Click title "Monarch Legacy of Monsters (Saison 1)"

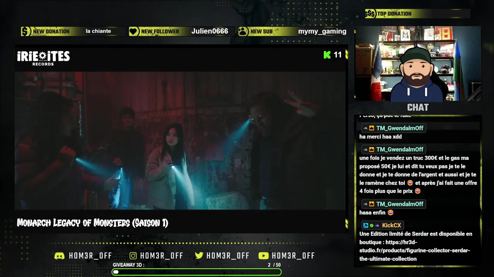point(93,223)
